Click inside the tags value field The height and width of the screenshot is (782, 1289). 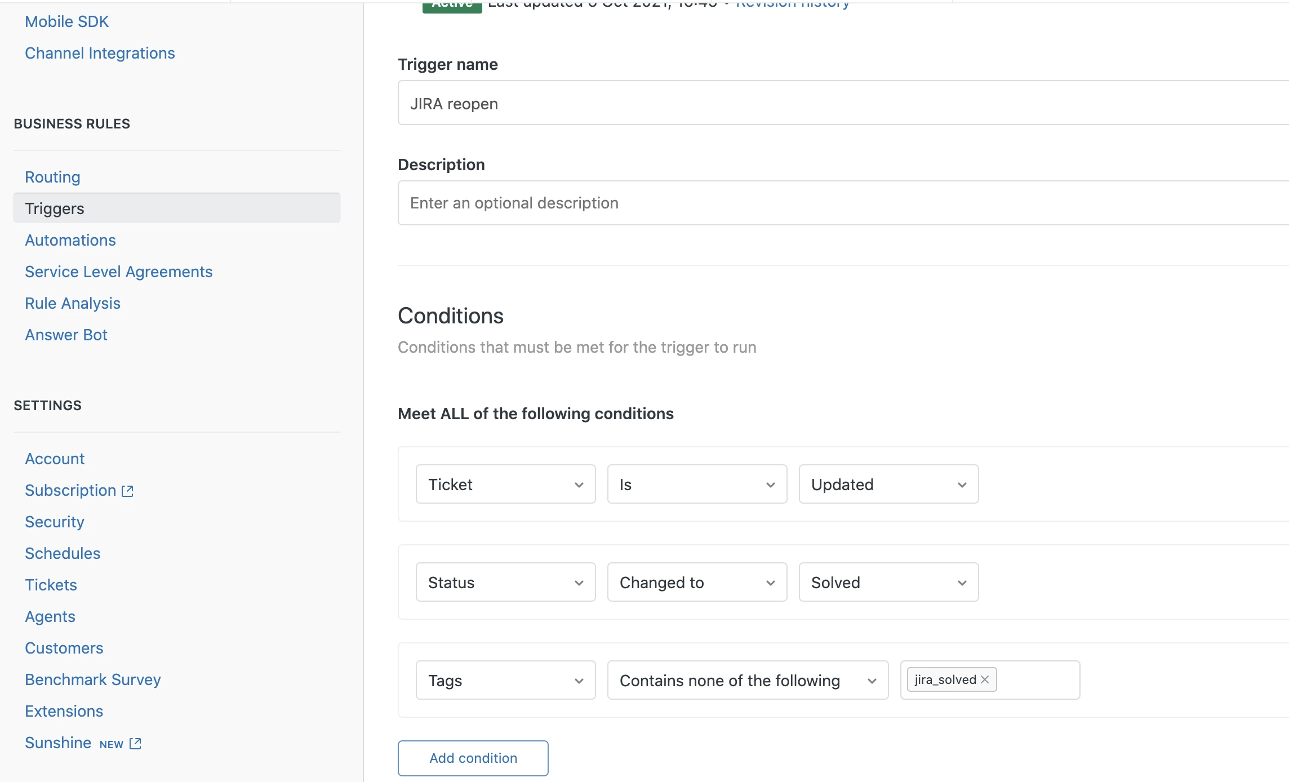tap(1037, 681)
